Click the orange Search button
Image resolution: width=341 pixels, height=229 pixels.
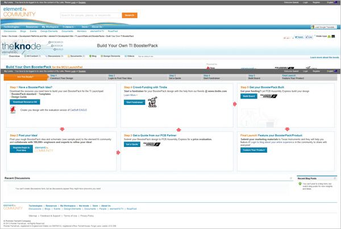[130, 15]
